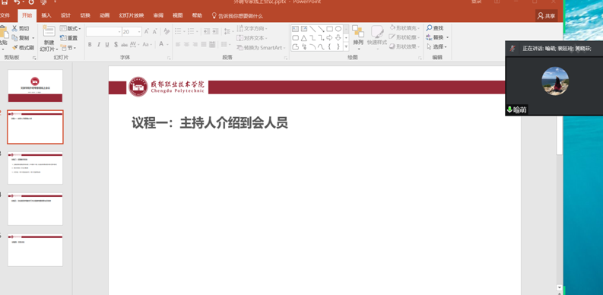Open 形状效果 shape effects
Screen dimensions: 603x295
click(x=404, y=46)
